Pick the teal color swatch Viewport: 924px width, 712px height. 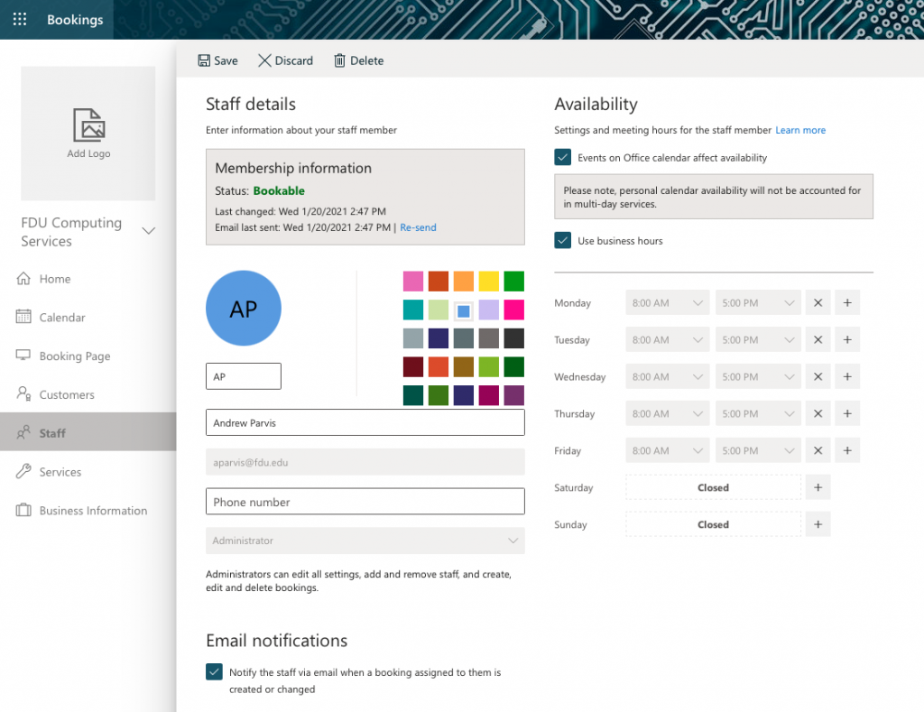[x=413, y=310]
